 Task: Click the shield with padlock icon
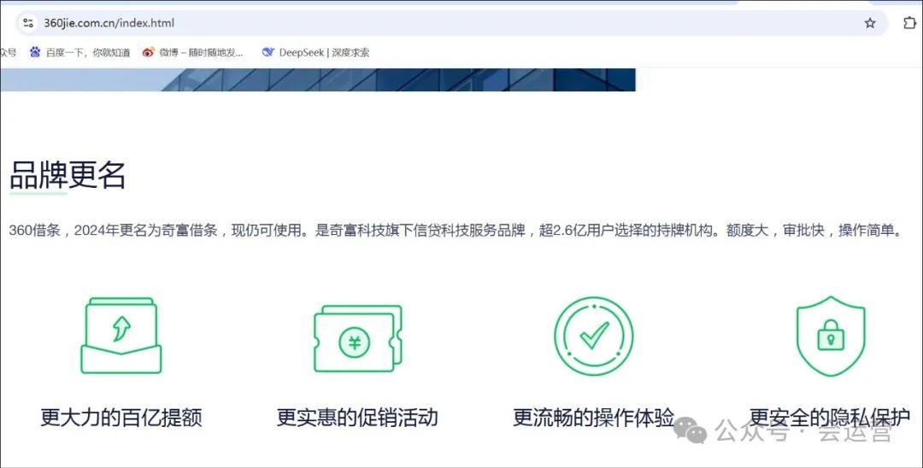[831, 336]
